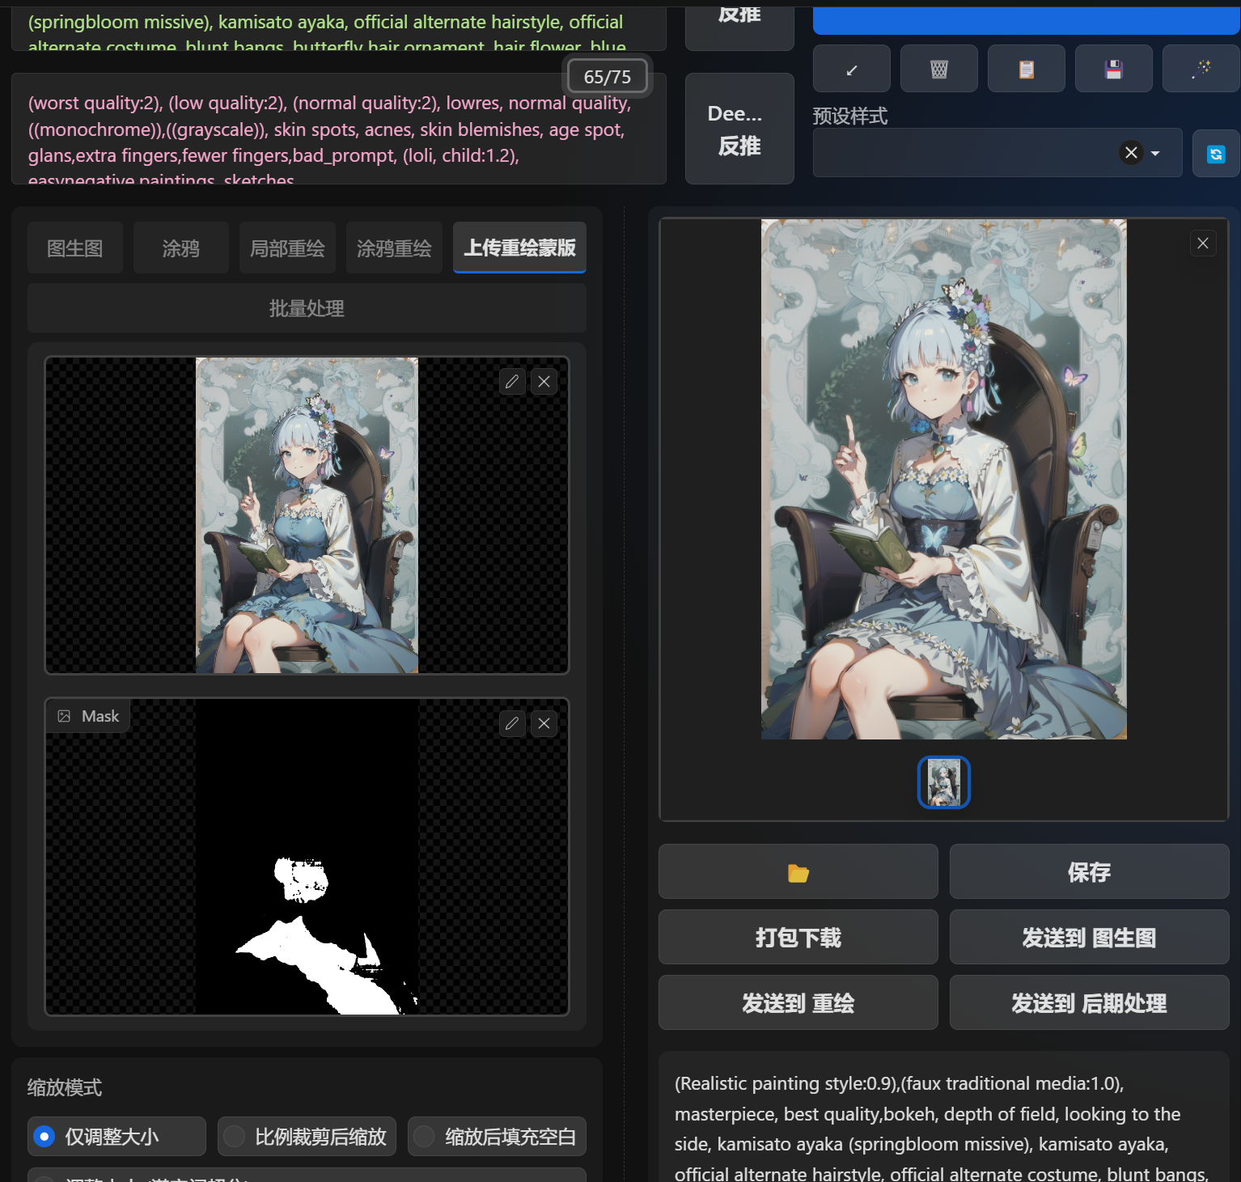Switch to the 图生图 tab
This screenshot has width=1241, height=1182.
pos(75,248)
